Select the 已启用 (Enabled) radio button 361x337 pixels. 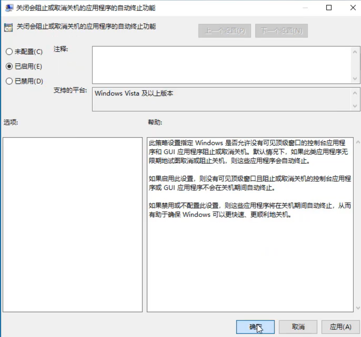[x=9, y=66]
